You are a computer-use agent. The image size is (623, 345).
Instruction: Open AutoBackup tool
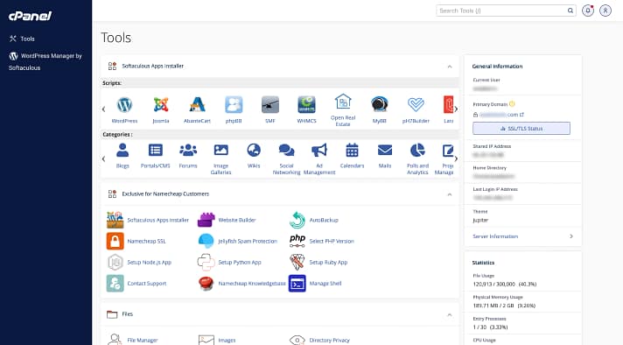(x=324, y=220)
